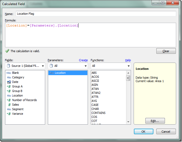Click the number icon beside Variance
This screenshot has height=142, width=182.
pos(9,114)
